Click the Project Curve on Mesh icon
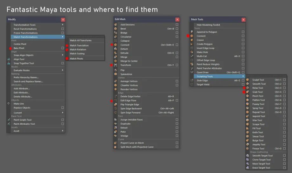Viewport: 292px width, 173px height. coord(116,143)
